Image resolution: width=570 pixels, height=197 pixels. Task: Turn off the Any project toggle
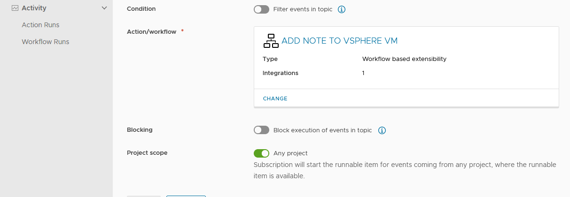click(x=261, y=153)
